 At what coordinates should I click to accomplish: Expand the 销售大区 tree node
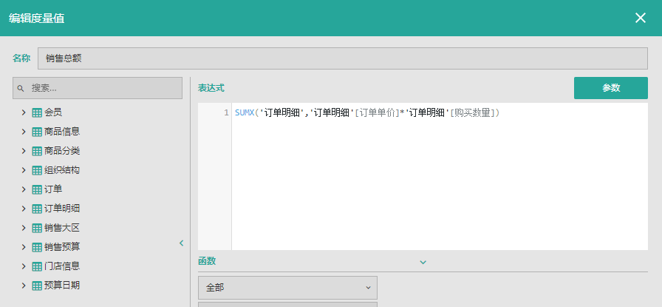24,228
